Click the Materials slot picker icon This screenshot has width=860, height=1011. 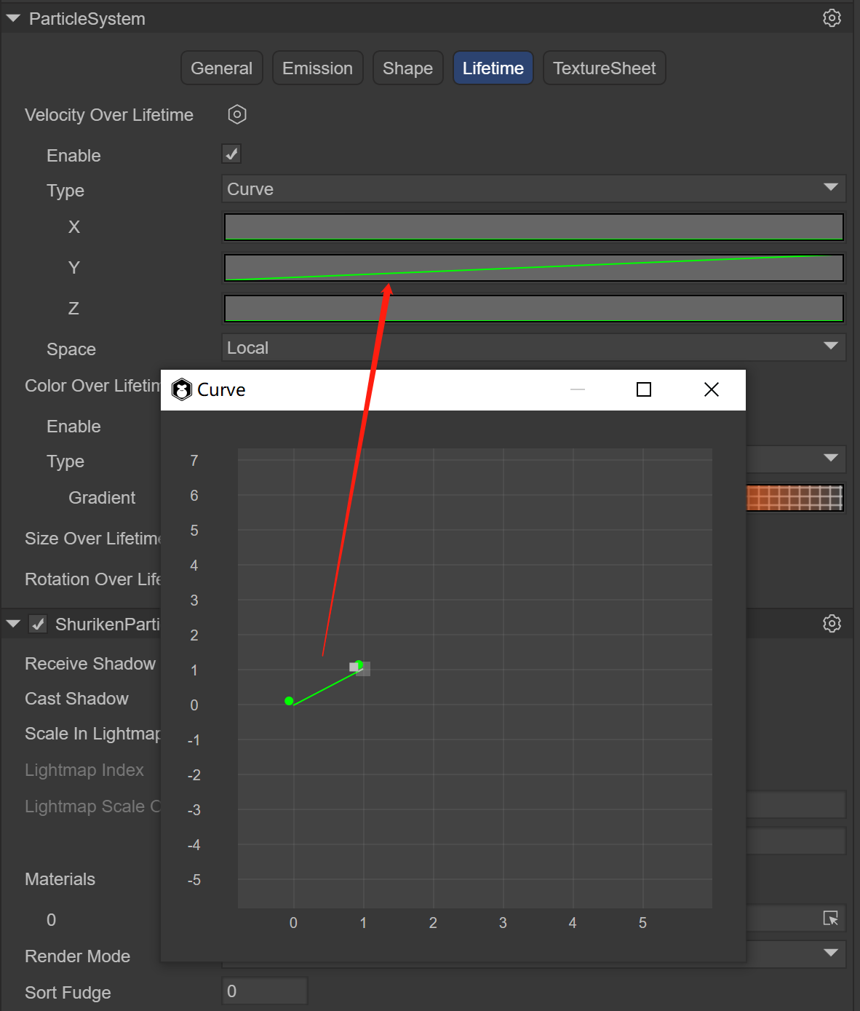[830, 919]
